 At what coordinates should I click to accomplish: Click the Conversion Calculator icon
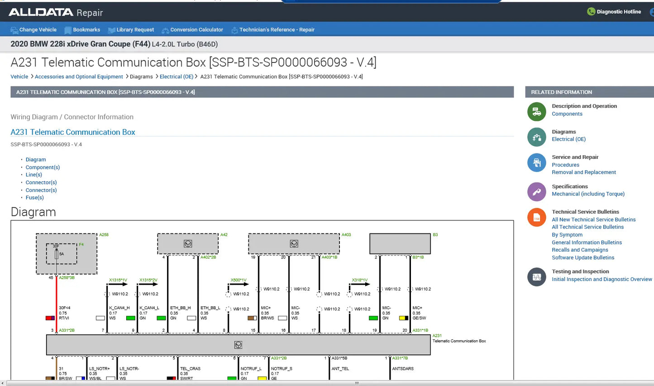(165, 30)
